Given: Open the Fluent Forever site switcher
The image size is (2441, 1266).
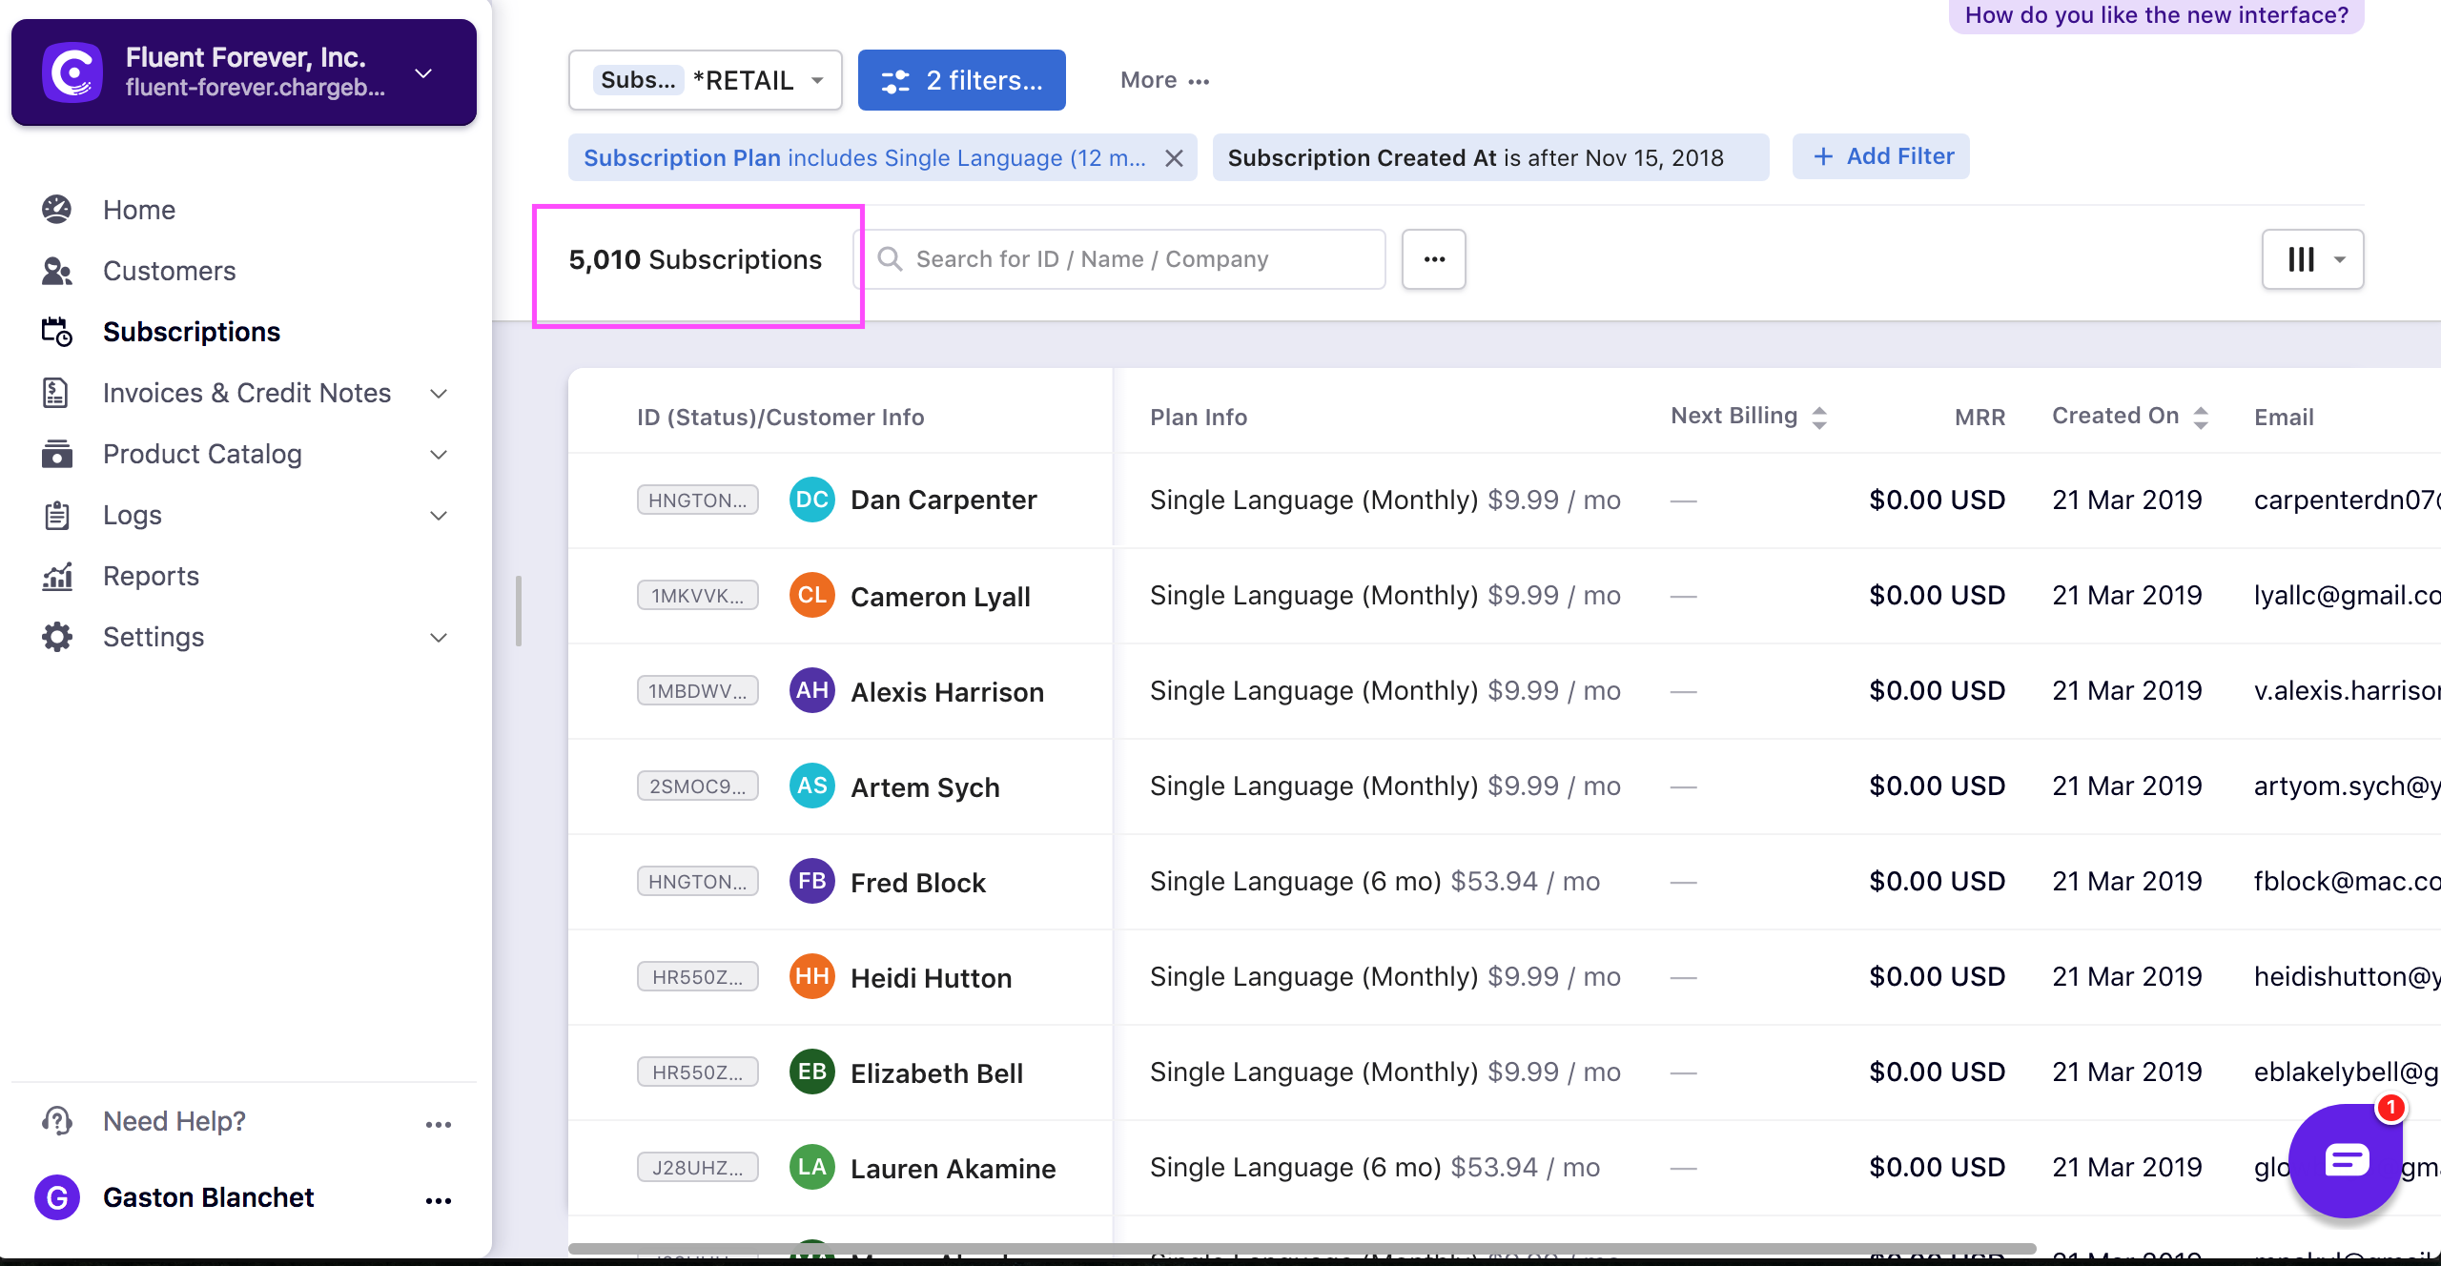Looking at the screenshot, I should (x=424, y=73).
